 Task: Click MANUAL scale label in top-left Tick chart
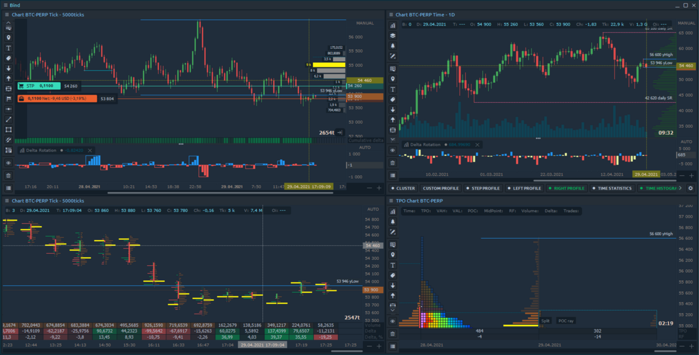365,23
